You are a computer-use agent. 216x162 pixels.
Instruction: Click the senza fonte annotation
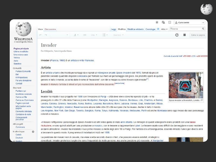pos(119,83)
